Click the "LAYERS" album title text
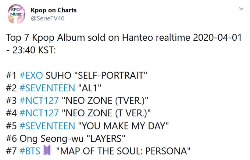This screenshot has width=250, height=160. point(106,138)
